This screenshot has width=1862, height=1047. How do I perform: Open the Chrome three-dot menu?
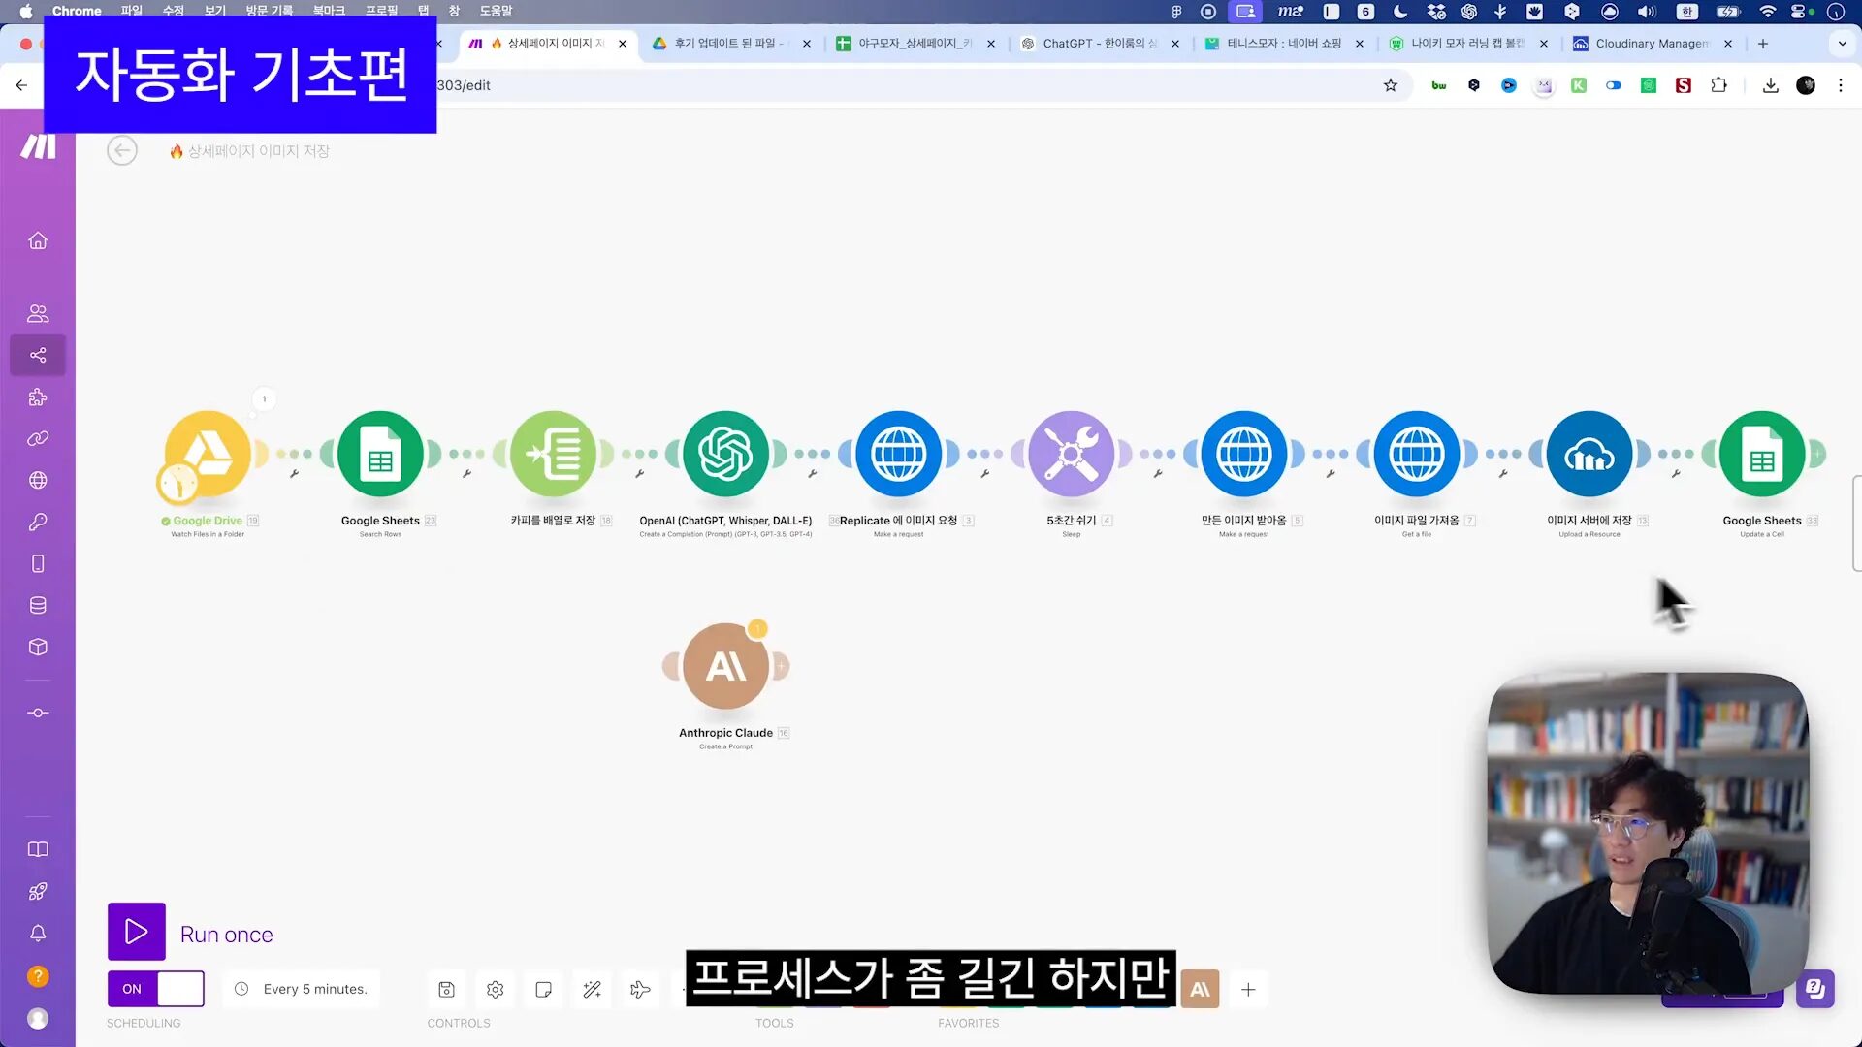(x=1840, y=85)
